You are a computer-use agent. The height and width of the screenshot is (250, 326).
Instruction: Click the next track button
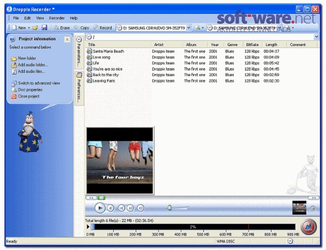pos(130,208)
